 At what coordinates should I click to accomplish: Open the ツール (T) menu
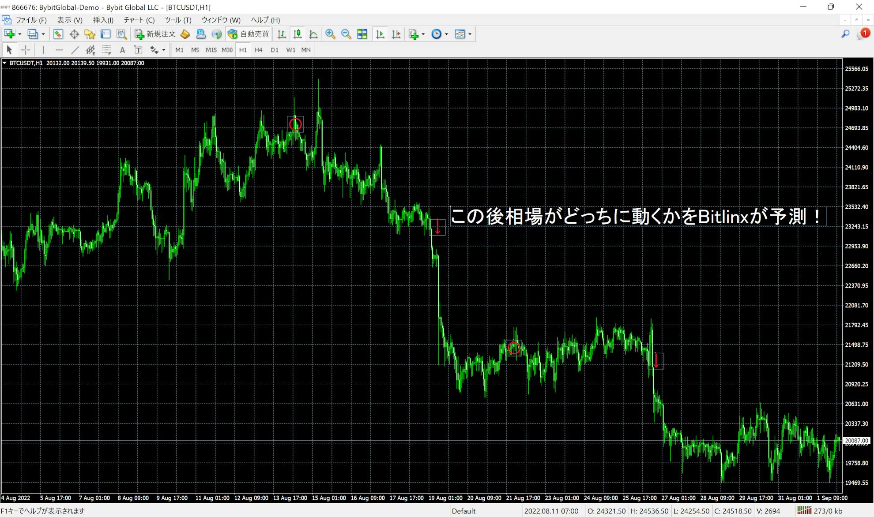coord(178,20)
